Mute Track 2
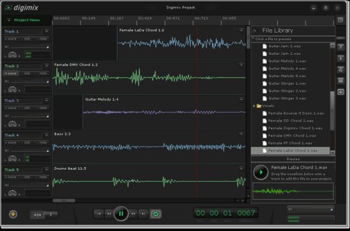Screen dimensions: 350x231 point(42,73)
